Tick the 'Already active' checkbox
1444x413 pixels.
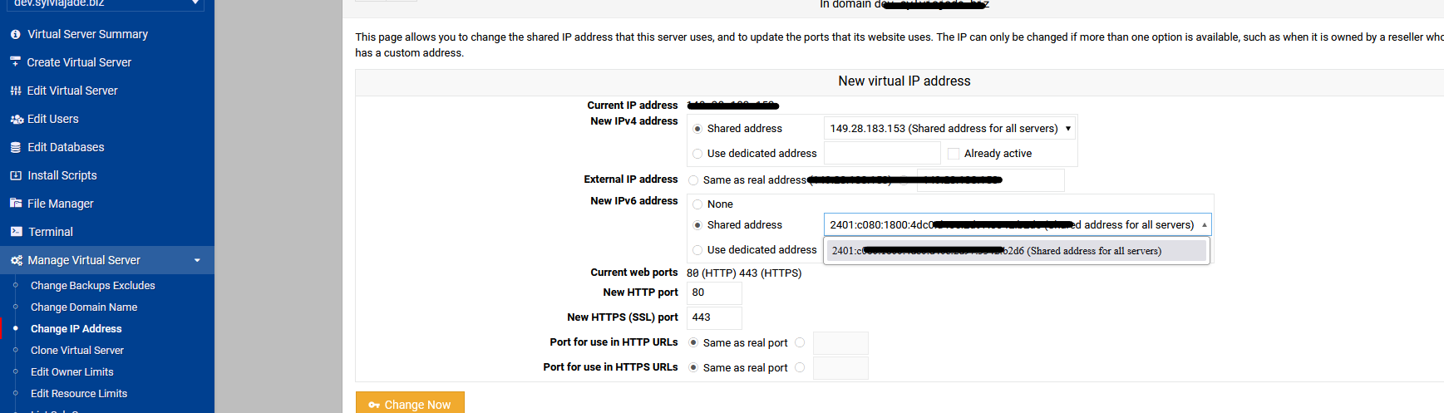[x=954, y=154]
